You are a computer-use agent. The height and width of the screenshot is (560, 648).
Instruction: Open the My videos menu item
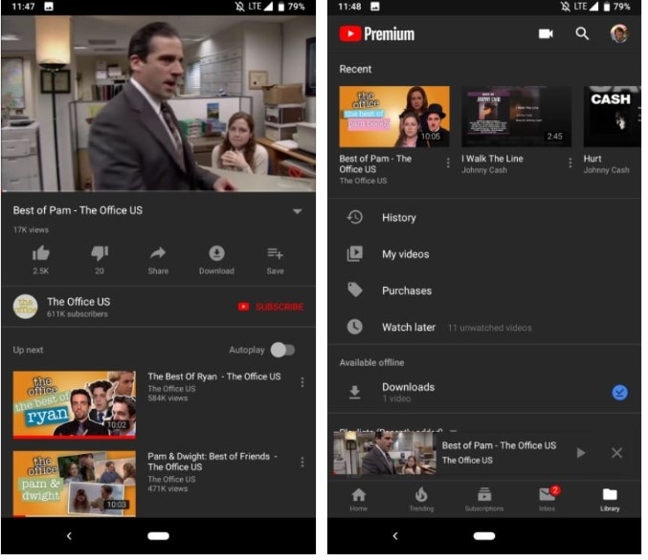pyautogui.click(x=484, y=254)
